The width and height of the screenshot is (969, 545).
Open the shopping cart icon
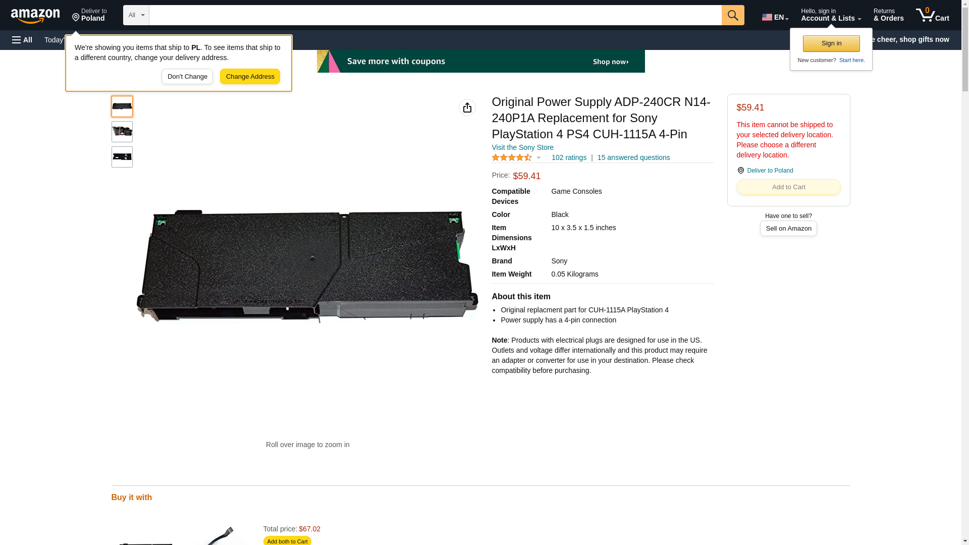932,15
